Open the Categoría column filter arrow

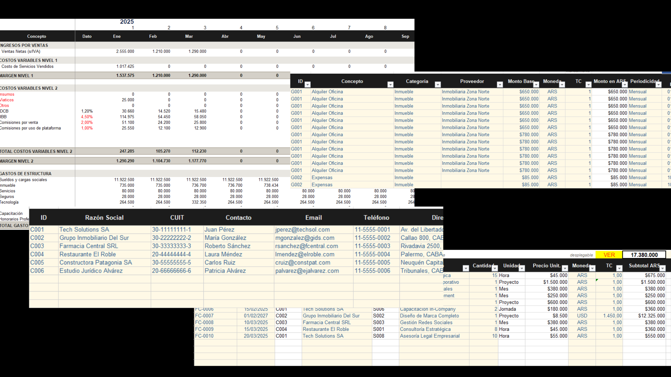point(438,84)
